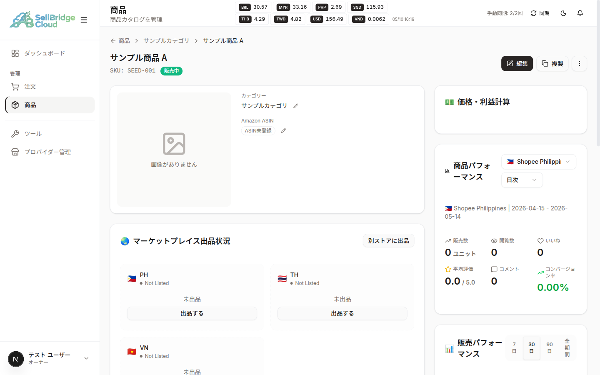Click the empty product image placeholder

point(174,150)
